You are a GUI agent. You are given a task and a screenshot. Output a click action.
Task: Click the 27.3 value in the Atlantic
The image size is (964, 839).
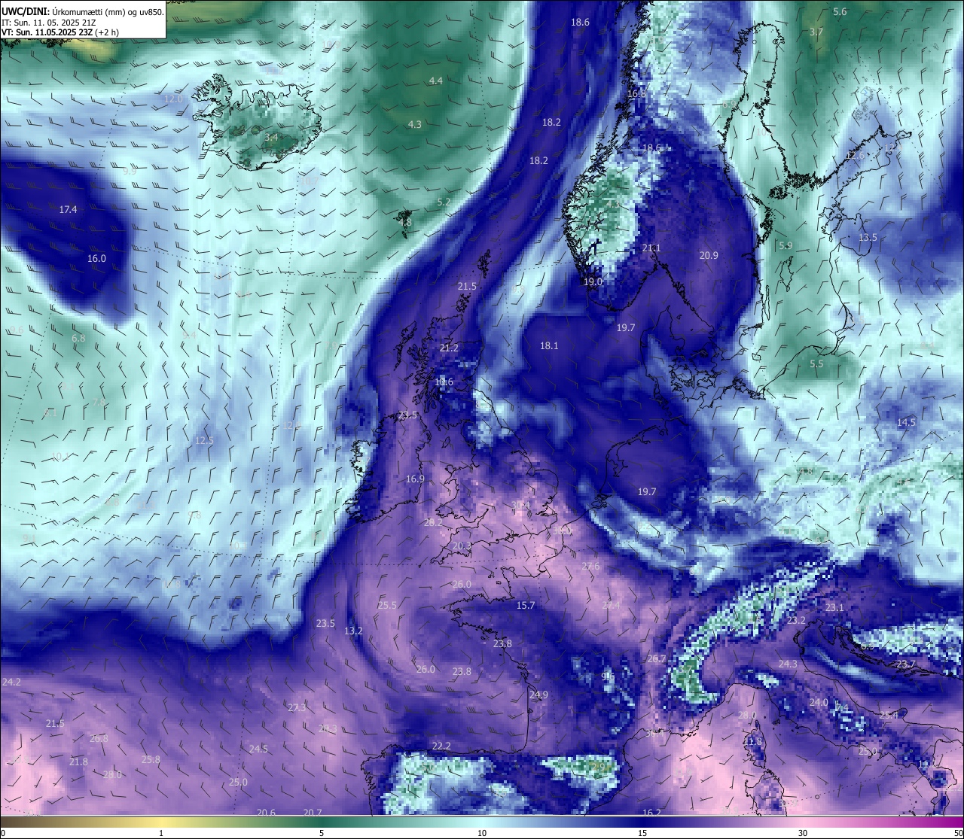click(297, 707)
